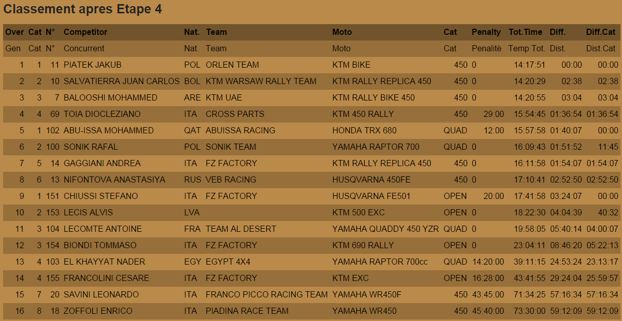The image size is (622, 321).
Task: Click the YAMAHA QUADDY 450 YZR cell
Action: click(x=385, y=229)
